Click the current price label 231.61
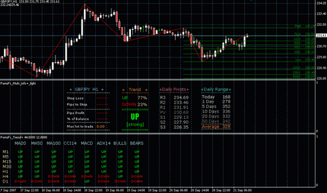Viewport: 327px width, 193px height. (x=321, y=36)
